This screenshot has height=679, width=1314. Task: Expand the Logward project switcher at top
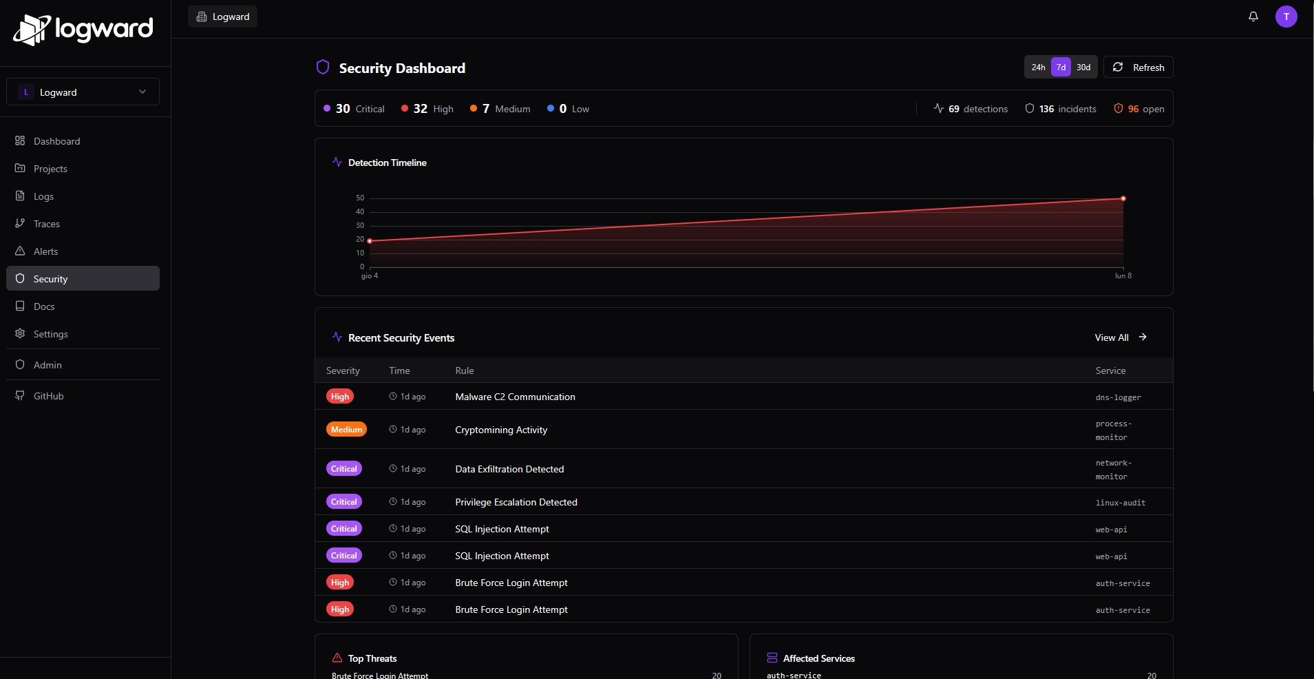(x=222, y=17)
